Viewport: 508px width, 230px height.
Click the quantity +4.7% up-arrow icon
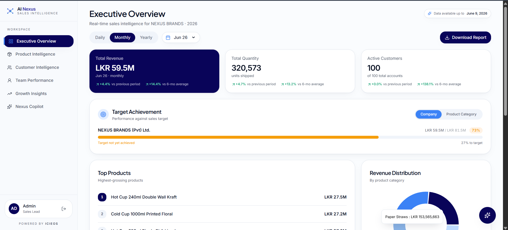click(234, 84)
